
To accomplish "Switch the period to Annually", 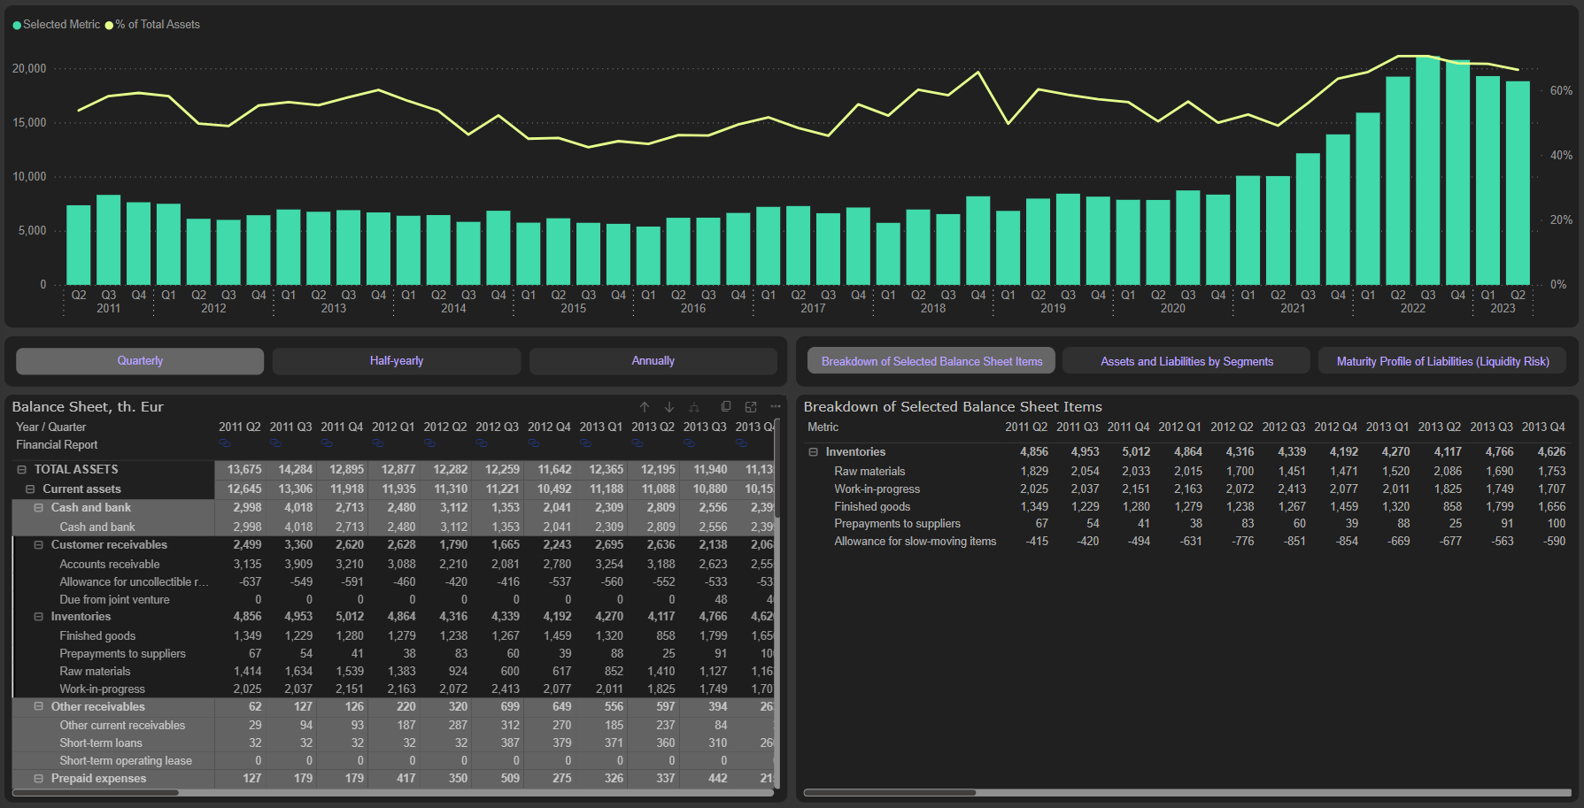I will (653, 361).
